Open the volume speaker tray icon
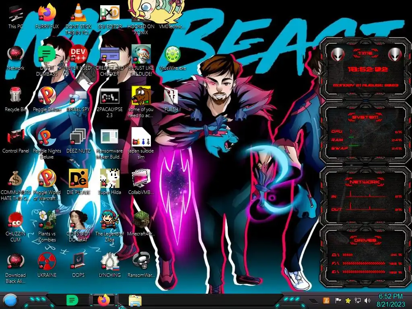 pyautogui.click(x=367, y=300)
